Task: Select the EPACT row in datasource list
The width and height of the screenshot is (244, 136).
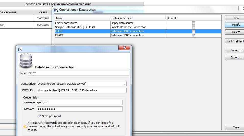Action: pos(82,35)
